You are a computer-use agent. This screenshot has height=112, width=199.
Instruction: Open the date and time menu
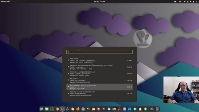99,2
